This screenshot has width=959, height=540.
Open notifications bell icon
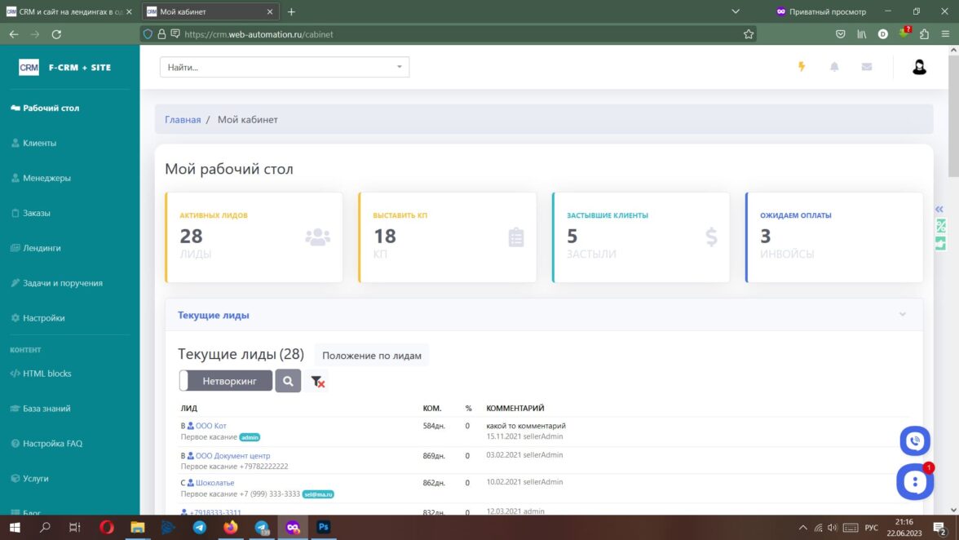pos(834,67)
